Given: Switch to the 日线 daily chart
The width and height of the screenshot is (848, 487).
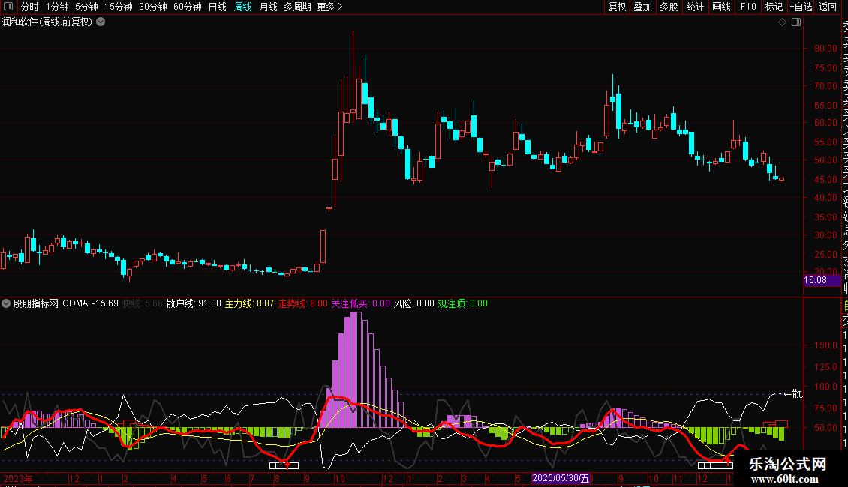Looking at the screenshot, I should [x=218, y=7].
